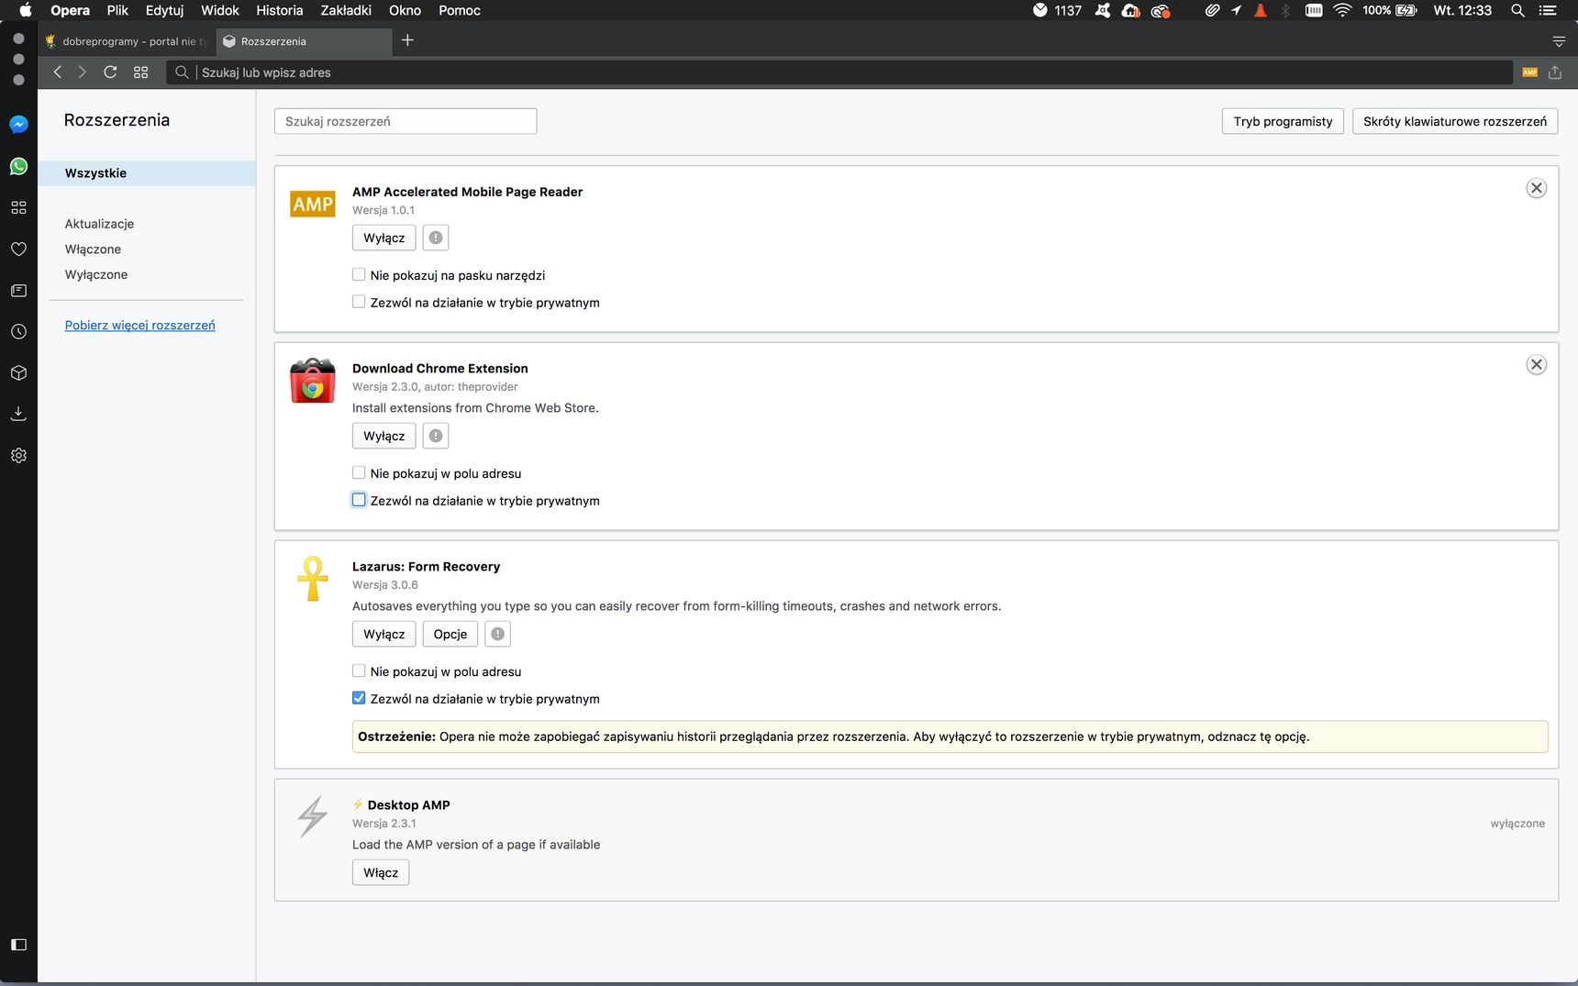The image size is (1578, 986).
Task: Open Speed Dial from the sidebar
Action: point(18,207)
